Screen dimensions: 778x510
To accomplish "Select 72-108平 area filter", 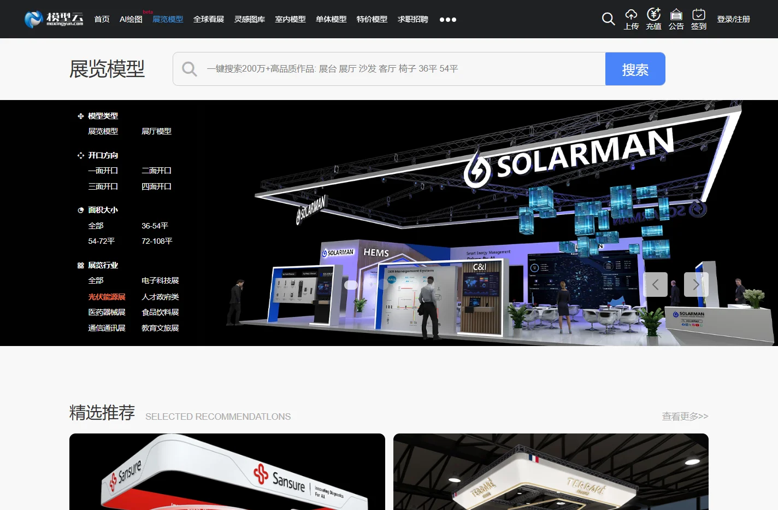I will point(157,241).
